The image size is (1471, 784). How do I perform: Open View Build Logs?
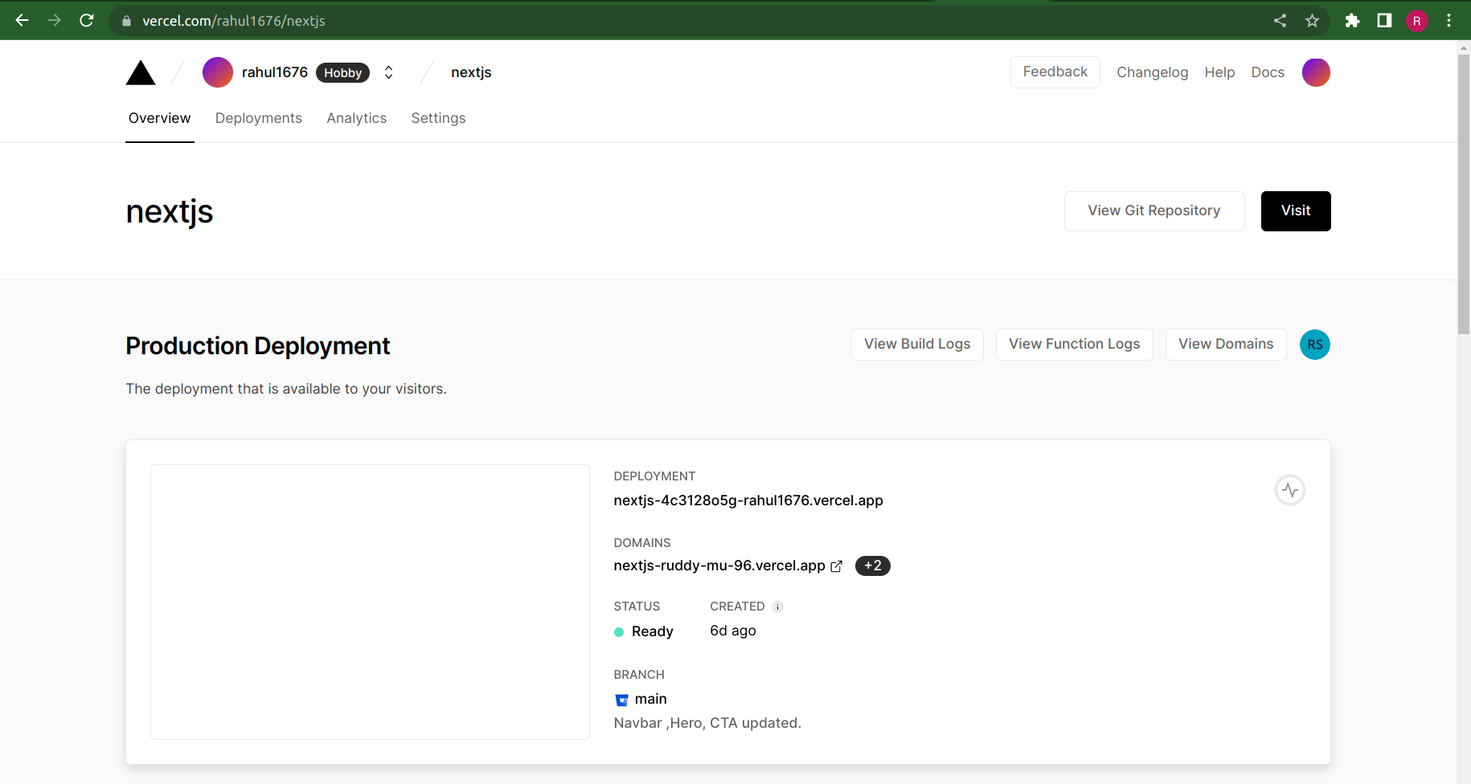(x=917, y=345)
